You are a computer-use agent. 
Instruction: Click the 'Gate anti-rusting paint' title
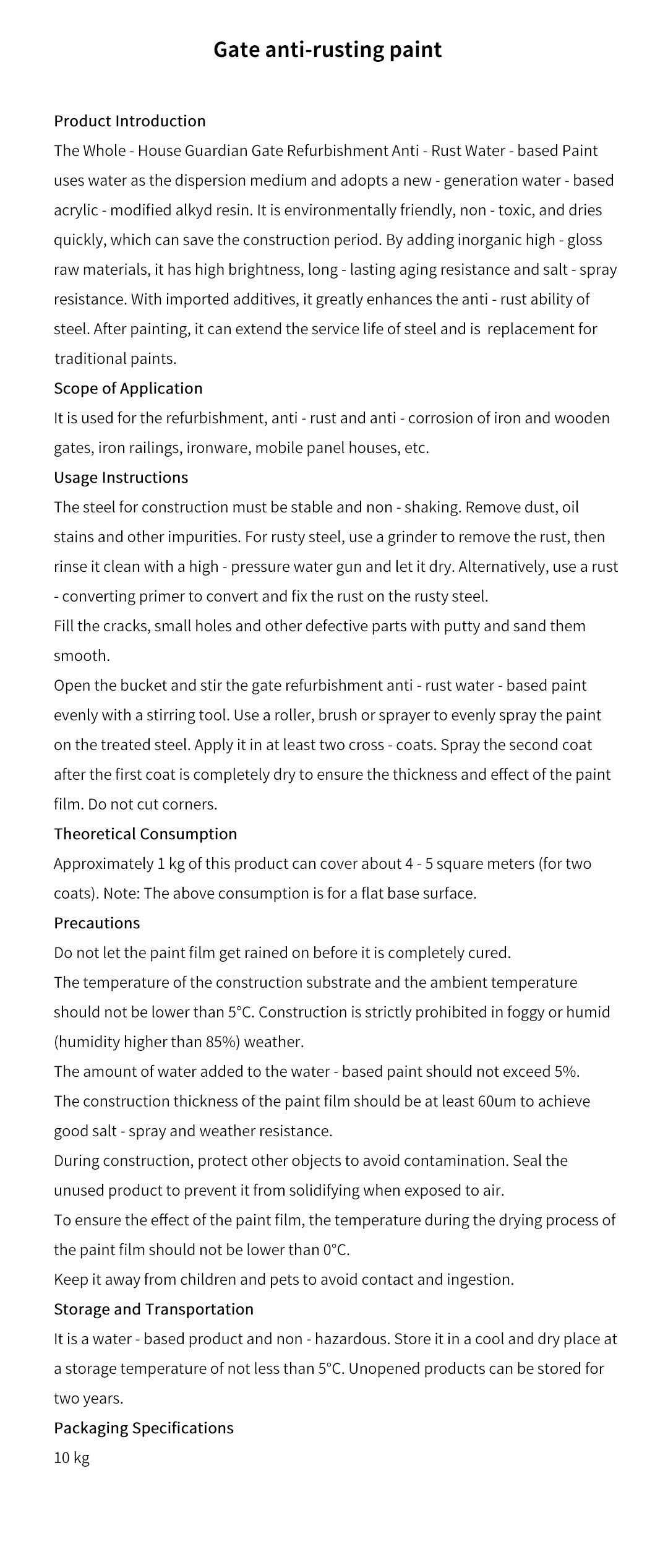click(328, 50)
